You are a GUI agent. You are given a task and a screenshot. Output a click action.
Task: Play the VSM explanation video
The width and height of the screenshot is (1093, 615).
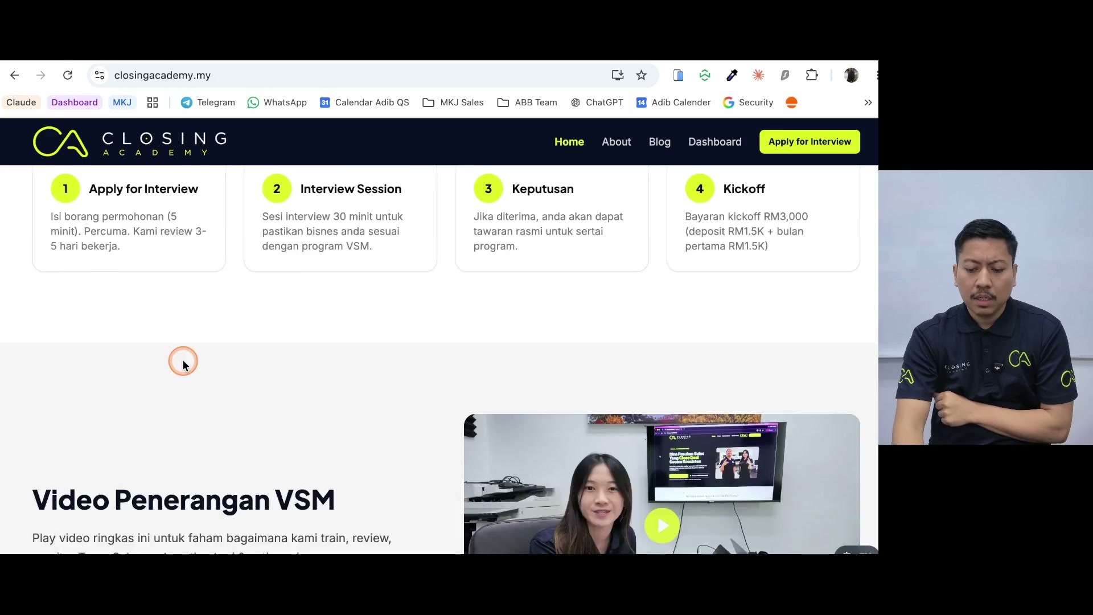click(x=662, y=525)
